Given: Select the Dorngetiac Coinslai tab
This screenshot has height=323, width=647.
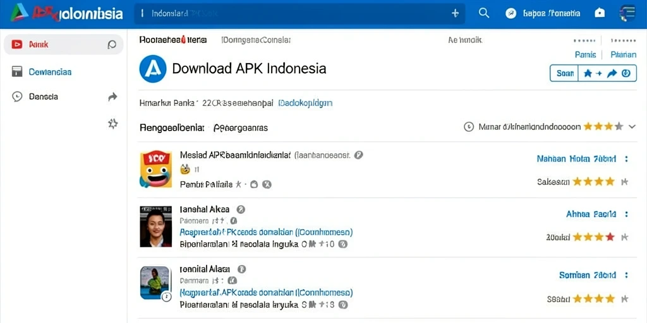Looking at the screenshot, I should pyautogui.click(x=257, y=40).
